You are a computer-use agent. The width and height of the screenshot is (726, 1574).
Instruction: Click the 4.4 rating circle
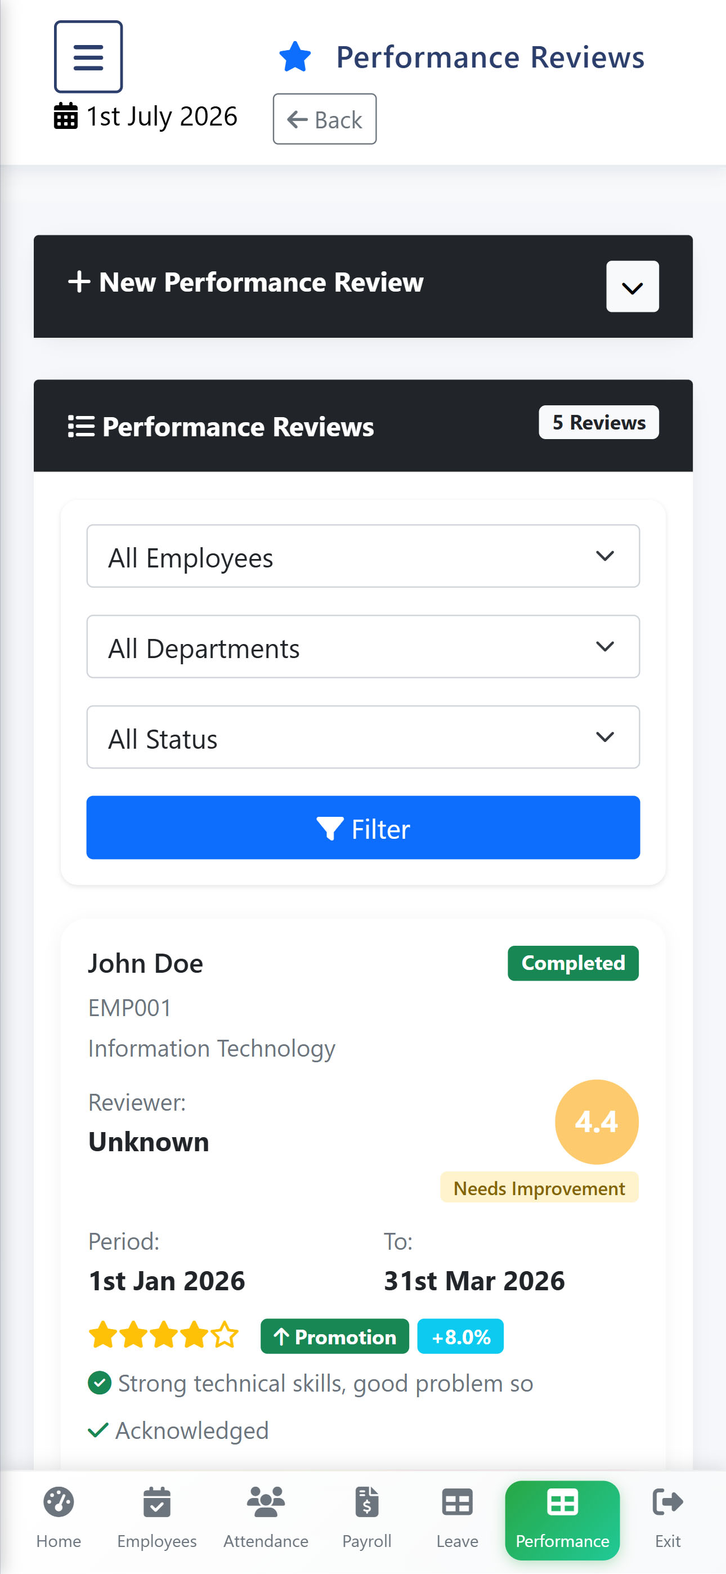click(597, 1122)
